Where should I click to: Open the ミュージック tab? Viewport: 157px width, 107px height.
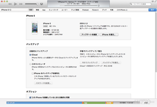(x=53, y=10)
